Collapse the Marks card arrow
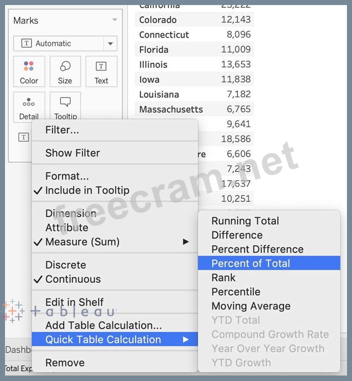Image resolution: width=352 pixels, height=381 pixels. (115, 20)
